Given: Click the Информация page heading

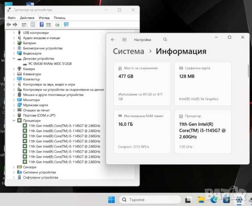Looking at the screenshot, I should point(181,51).
